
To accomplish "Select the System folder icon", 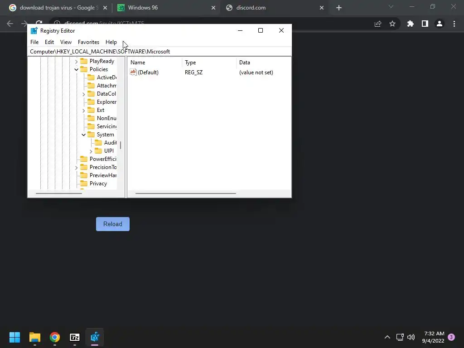I will click(x=91, y=135).
